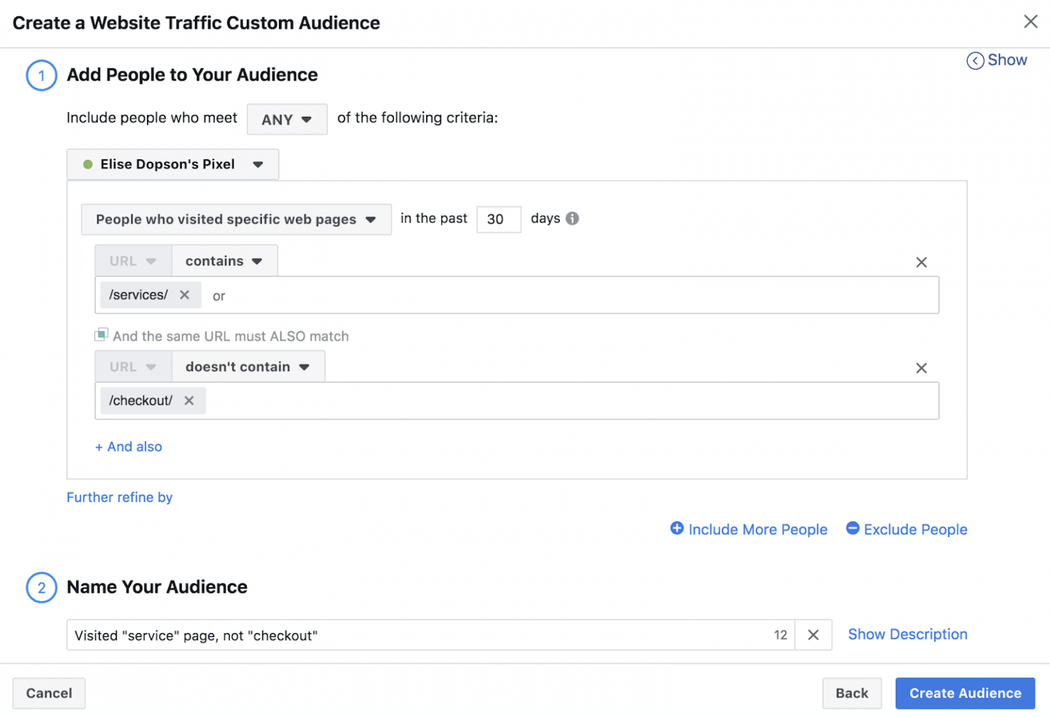Expand the Elise Dopson's Pixel dropdown
The height and width of the screenshot is (717, 1050).
(173, 165)
